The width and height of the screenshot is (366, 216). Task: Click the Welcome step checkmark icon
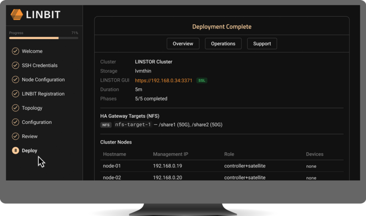(x=15, y=51)
